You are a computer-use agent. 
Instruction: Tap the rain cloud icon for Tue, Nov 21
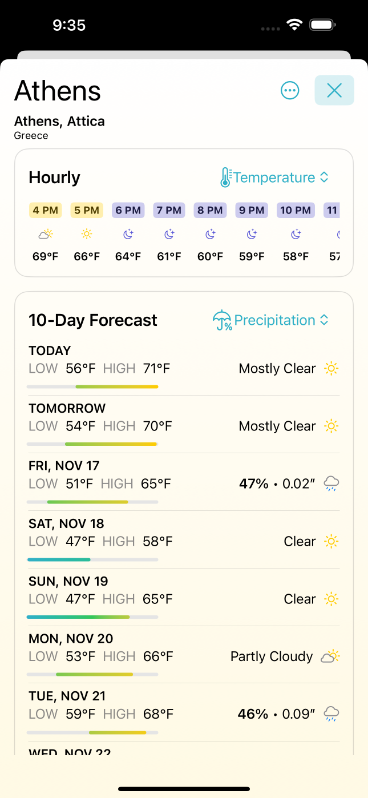pyautogui.click(x=331, y=714)
